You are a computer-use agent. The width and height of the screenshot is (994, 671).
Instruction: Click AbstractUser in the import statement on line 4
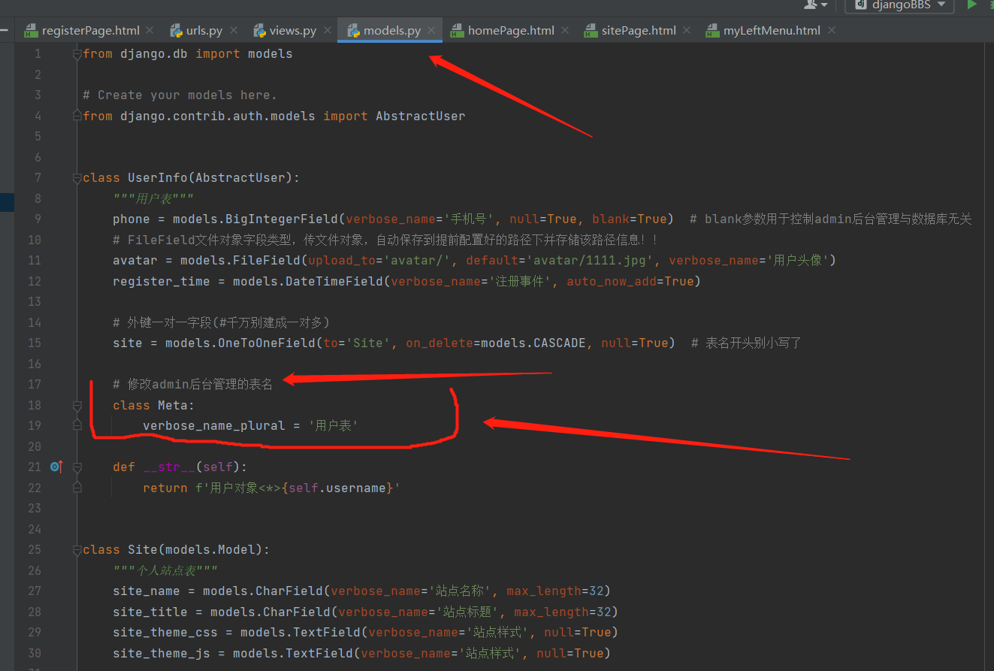[x=421, y=116]
